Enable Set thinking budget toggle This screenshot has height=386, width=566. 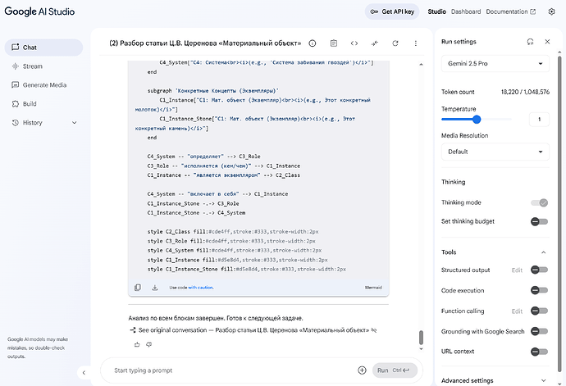click(x=539, y=221)
